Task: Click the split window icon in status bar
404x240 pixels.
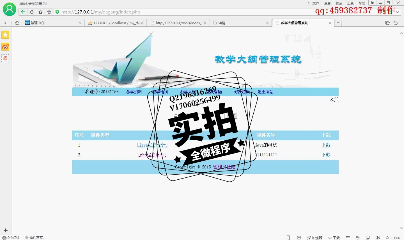Action: 368,238
